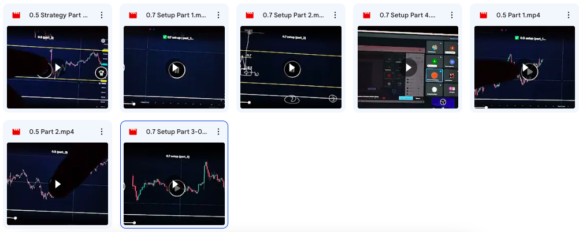Click the red video icon for 0.5 Part 1.mp4

tap(482, 15)
